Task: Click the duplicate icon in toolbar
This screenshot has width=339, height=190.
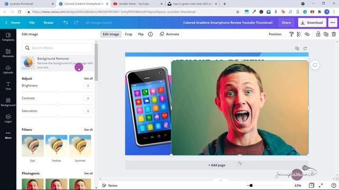Action: tap(326, 34)
